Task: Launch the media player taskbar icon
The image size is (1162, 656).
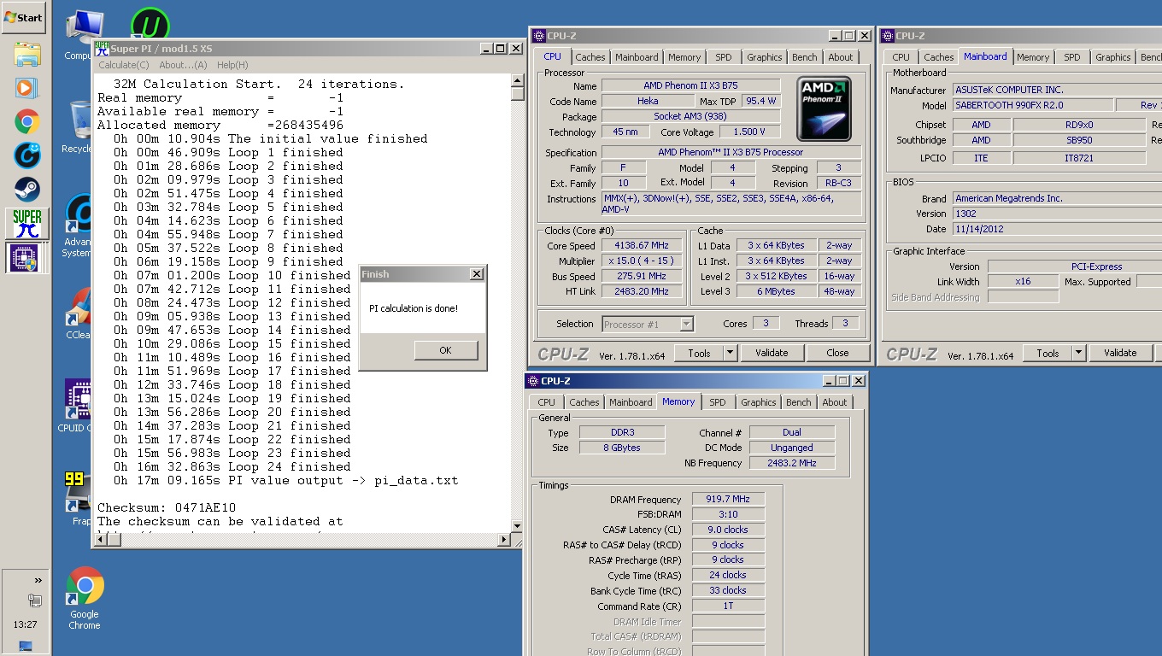Action: [26, 87]
